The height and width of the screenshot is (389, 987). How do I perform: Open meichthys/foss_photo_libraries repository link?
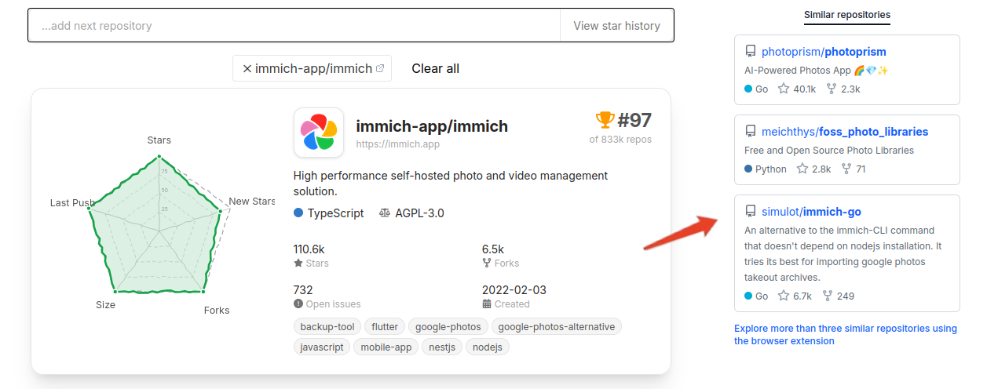(845, 132)
